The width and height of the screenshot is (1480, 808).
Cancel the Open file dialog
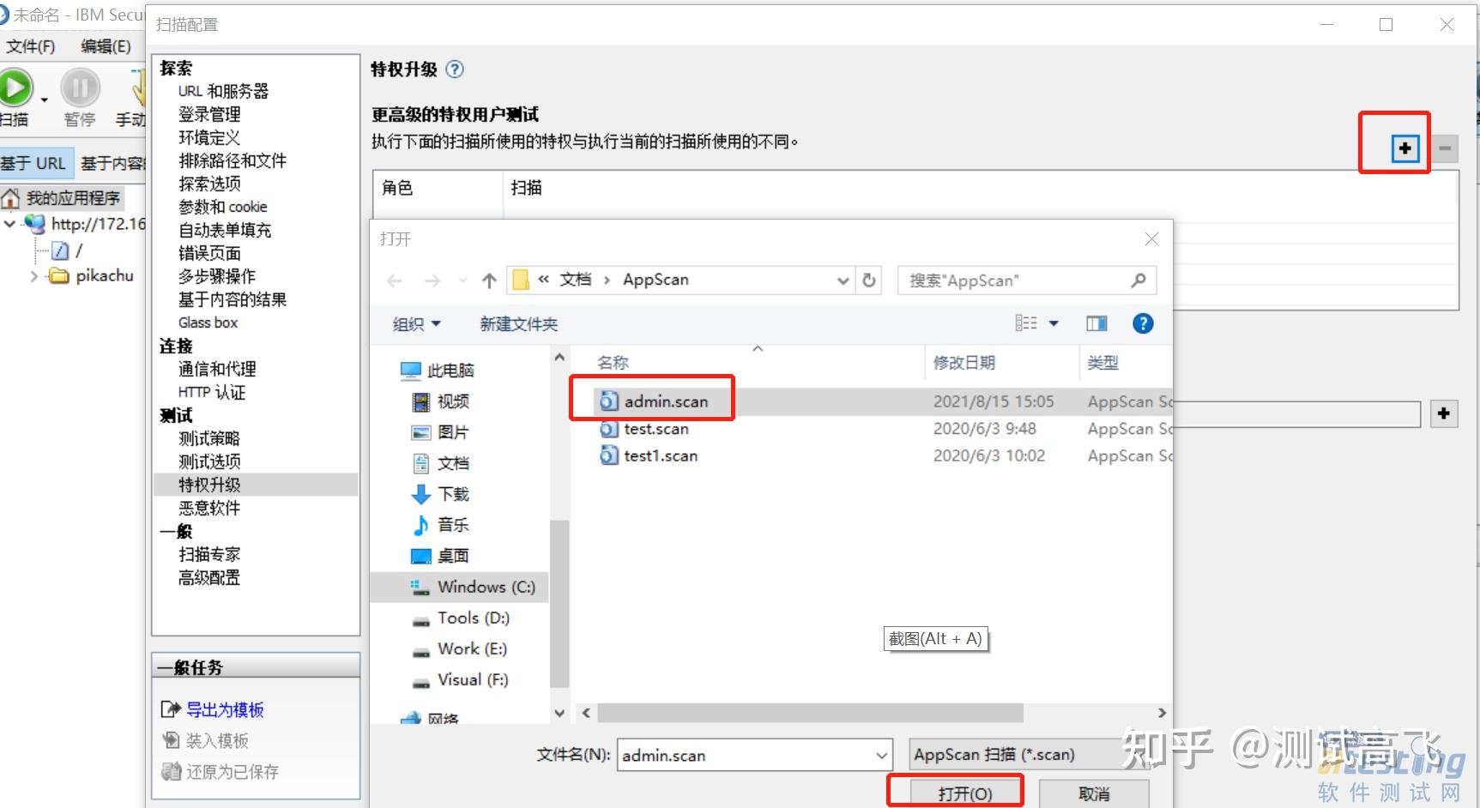tap(1094, 793)
